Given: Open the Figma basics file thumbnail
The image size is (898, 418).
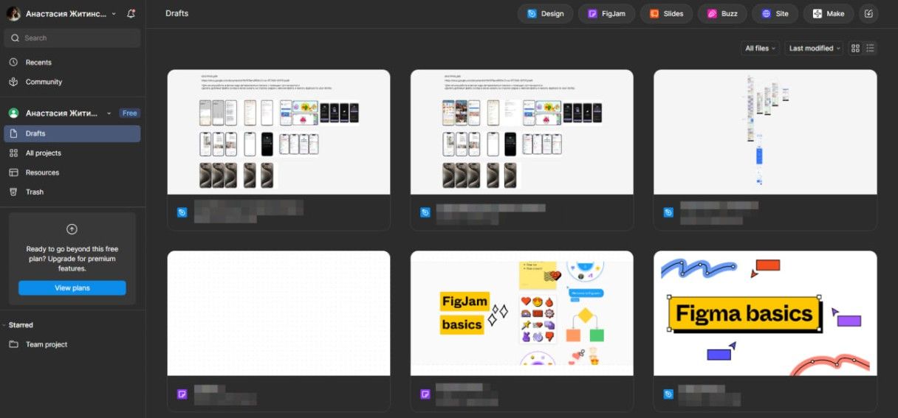Looking at the screenshot, I should tap(765, 313).
